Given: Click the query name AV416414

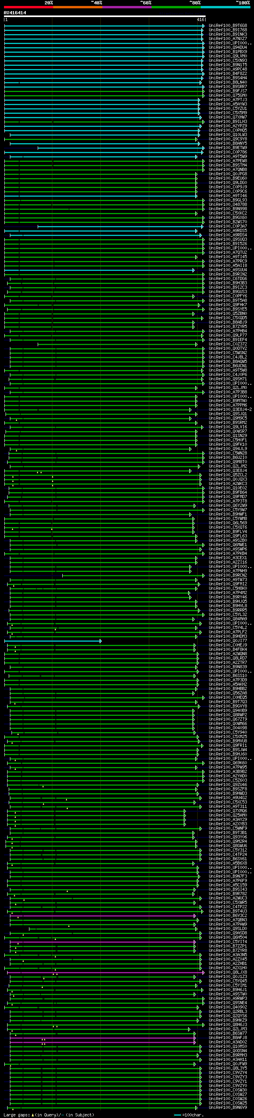Looking at the screenshot, I should click(15, 13).
